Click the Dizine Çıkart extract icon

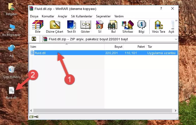[x=55, y=25]
